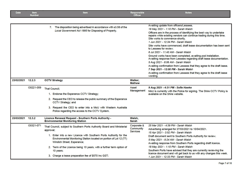Click resolution number O0221-059
This screenshot has height=171, width=242.
point(34,88)
